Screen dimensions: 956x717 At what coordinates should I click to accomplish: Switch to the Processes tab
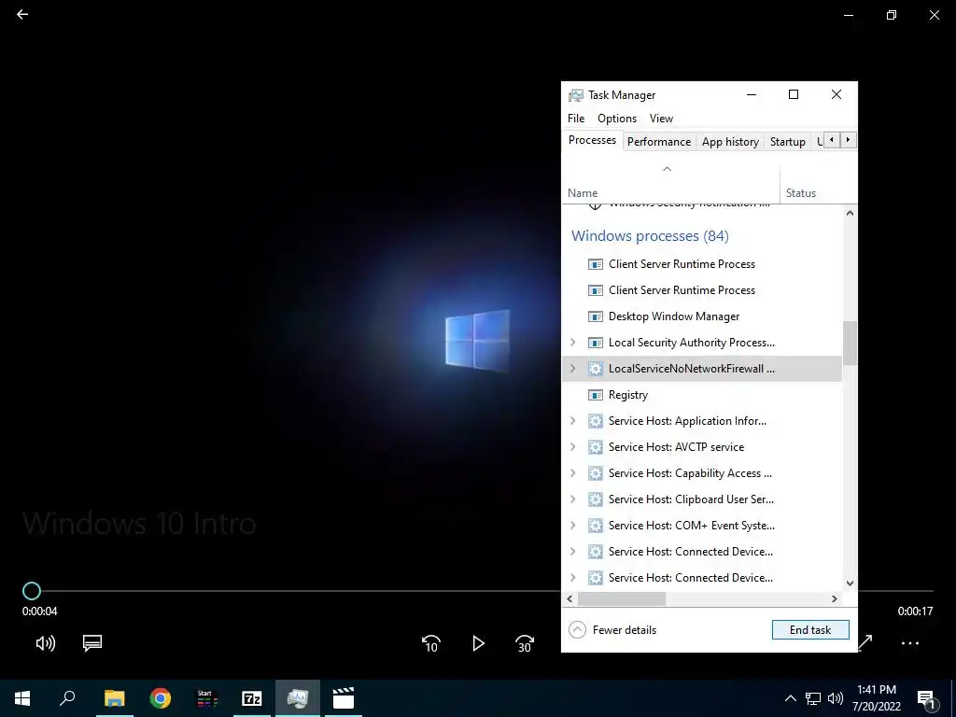[x=592, y=140]
